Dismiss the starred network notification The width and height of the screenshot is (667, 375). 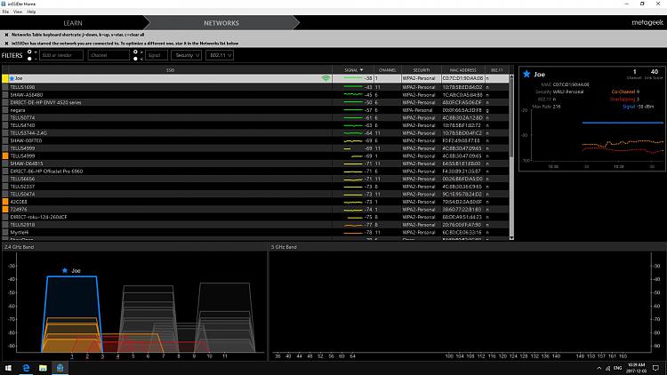(6, 44)
